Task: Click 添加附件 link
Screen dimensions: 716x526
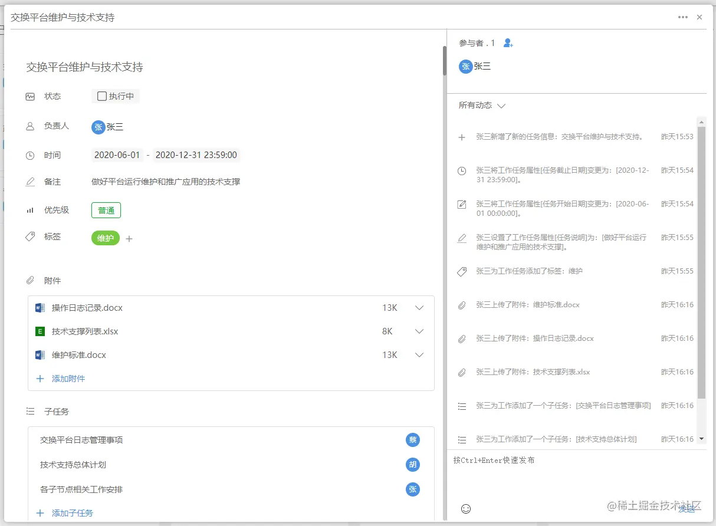Action: pos(68,379)
